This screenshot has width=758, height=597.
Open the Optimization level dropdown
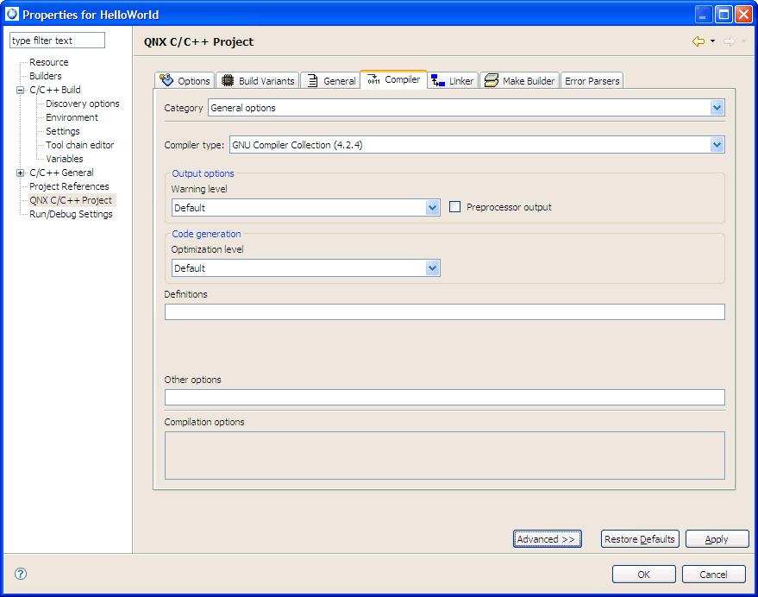tap(433, 268)
